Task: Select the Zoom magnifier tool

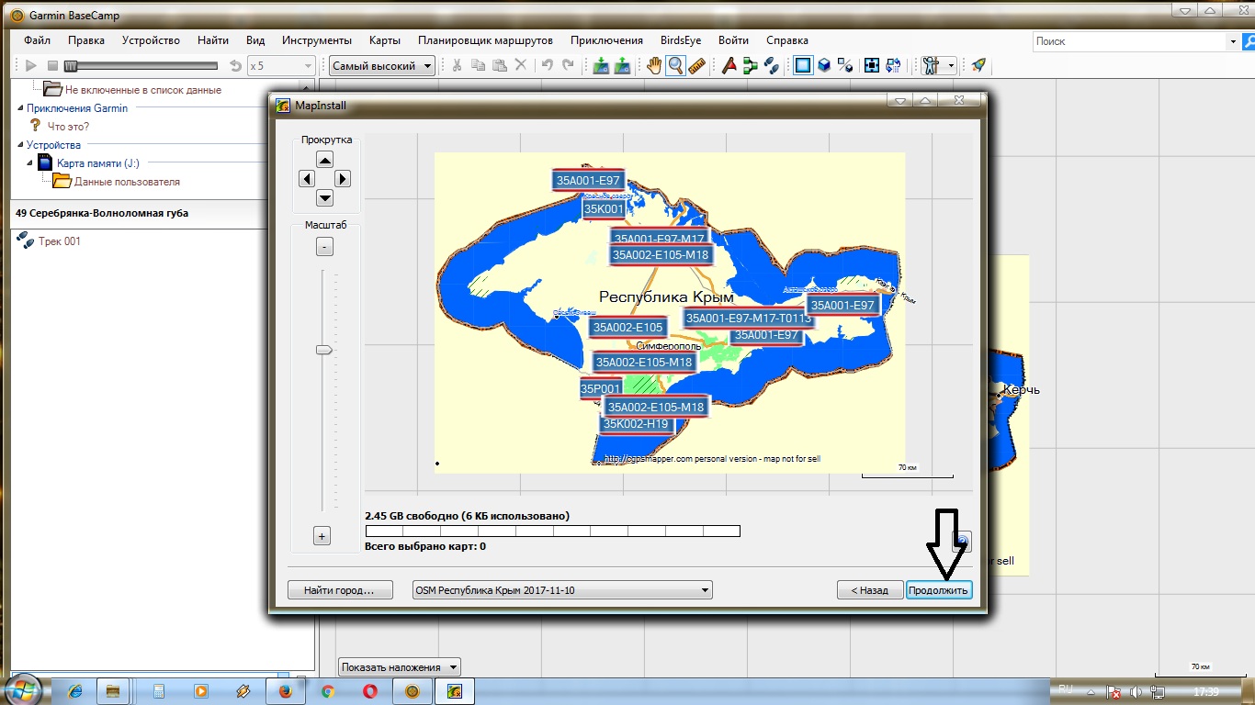Action: (675, 65)
